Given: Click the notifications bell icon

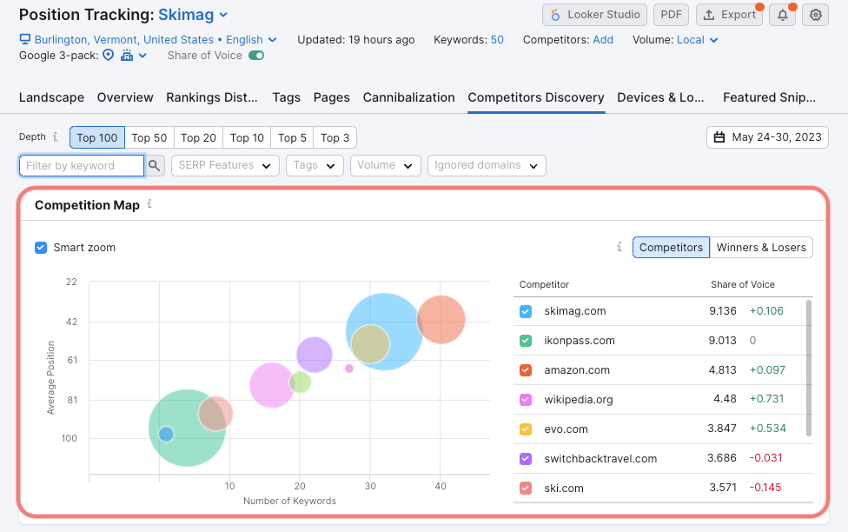Looking at the screenshot, I should coord(782,15).
